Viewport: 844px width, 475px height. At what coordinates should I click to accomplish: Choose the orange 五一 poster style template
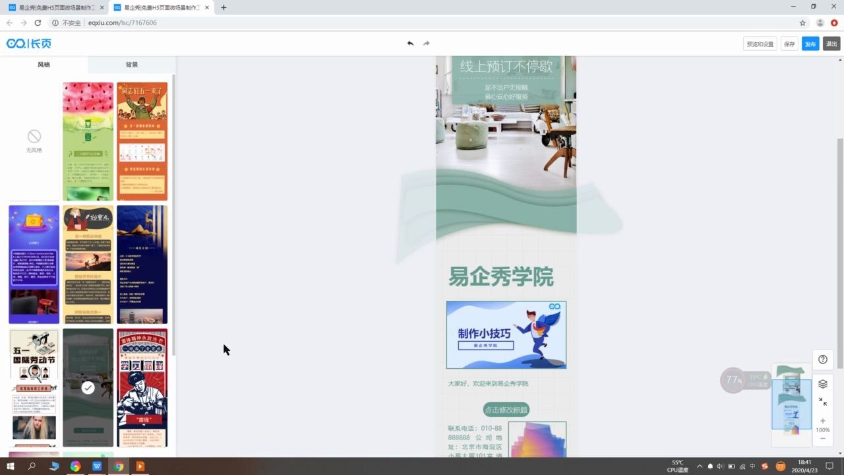click(x=142, y=141)
